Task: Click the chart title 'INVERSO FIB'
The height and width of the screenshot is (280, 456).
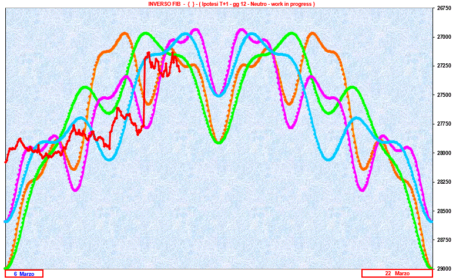Action: click(x=165, y=4)
